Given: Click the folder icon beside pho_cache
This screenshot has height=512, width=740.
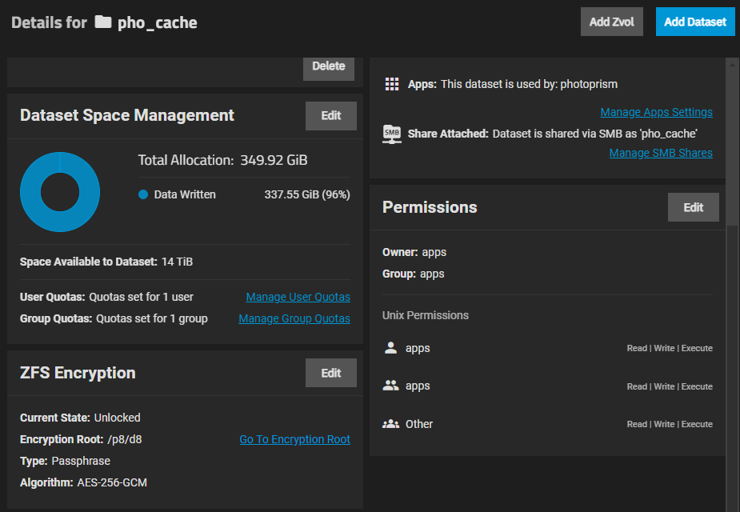Looking at the screenshot, I should pos(103,22).
